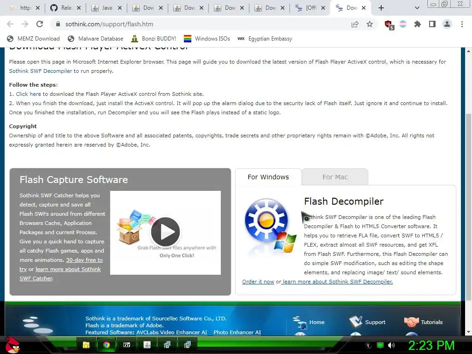
Task: Click the first installer taskbar icon
Action: pos(167,345)
